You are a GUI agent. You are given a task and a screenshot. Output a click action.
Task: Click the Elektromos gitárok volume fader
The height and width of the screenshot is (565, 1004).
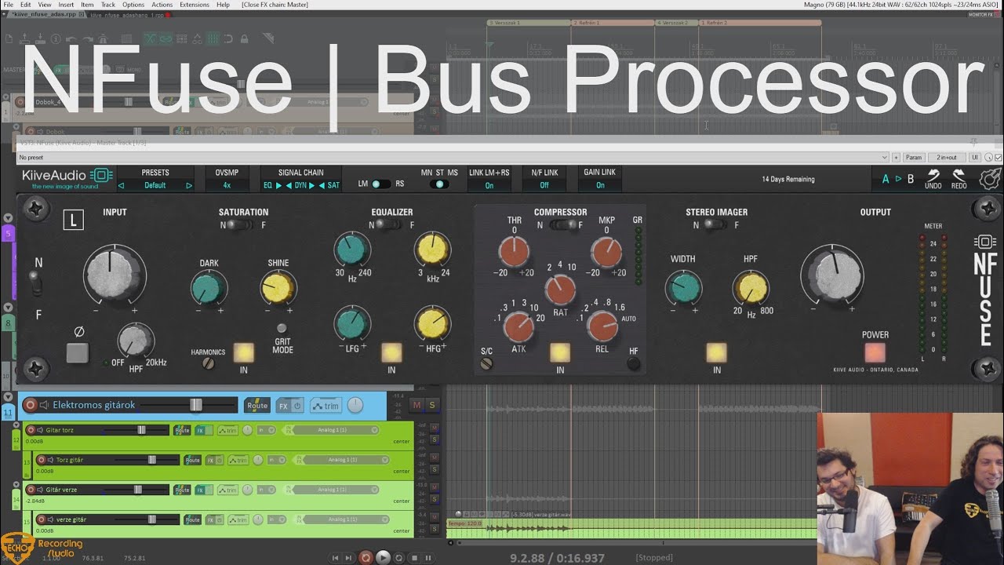[196, 405]
